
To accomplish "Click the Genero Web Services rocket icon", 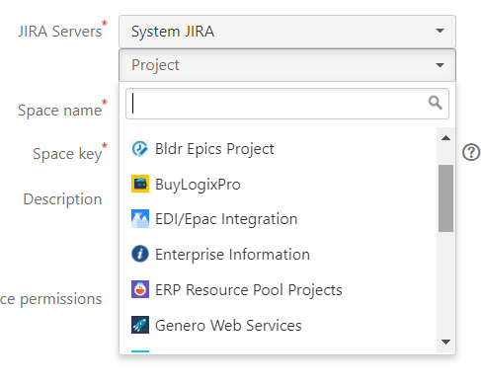I will coord(140,325).
